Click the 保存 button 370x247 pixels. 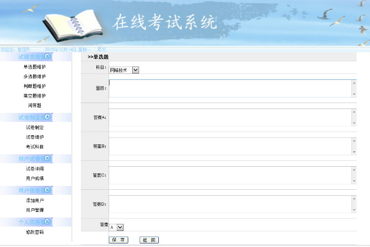[x=118, y=240]
